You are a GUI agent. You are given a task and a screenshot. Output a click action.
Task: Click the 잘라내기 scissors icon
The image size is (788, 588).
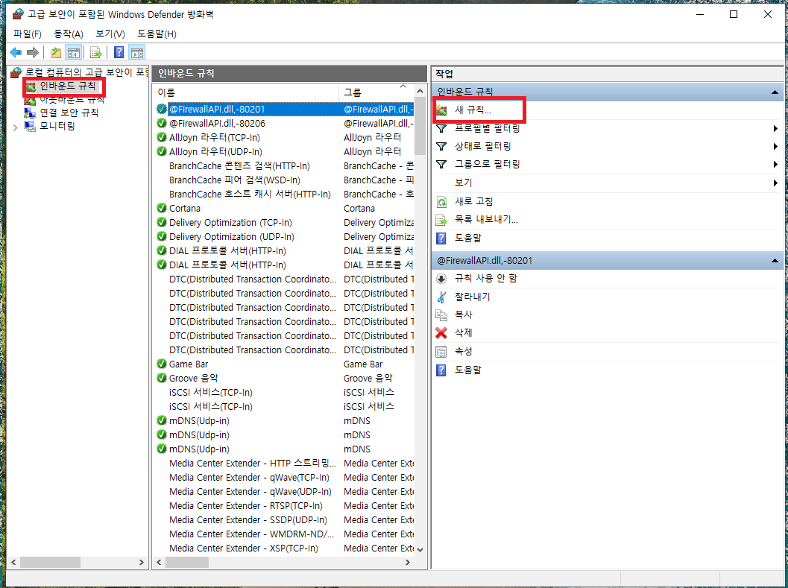tap(441, 297)
